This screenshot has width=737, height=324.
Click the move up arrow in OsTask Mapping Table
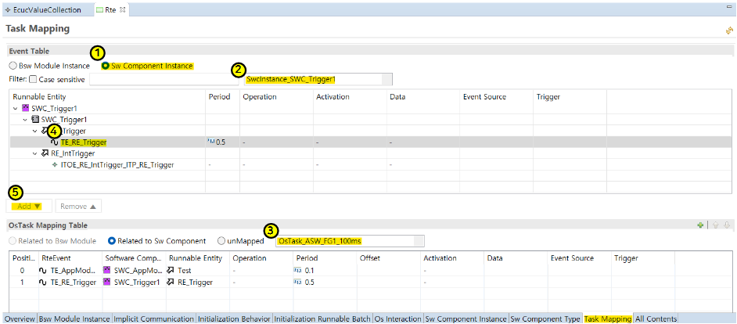pyautogui.click(x=715, y=225)
